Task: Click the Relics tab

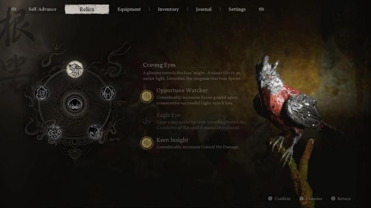Action: [x=87, y=9]
